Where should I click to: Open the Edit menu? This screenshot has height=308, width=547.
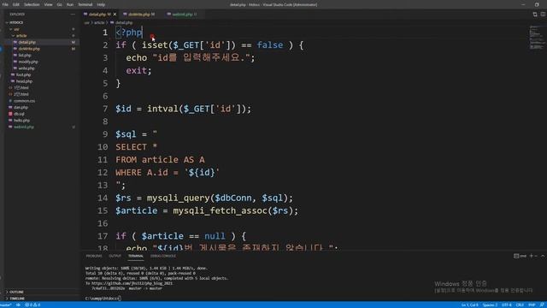pos(16,4)
